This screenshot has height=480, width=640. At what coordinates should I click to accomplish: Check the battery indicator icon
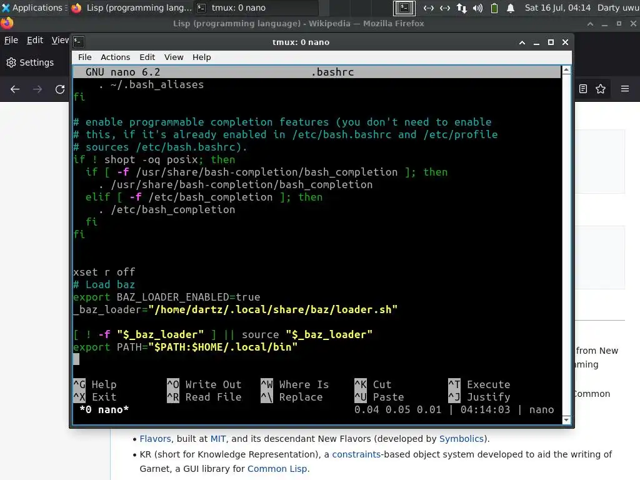point(494,7)
